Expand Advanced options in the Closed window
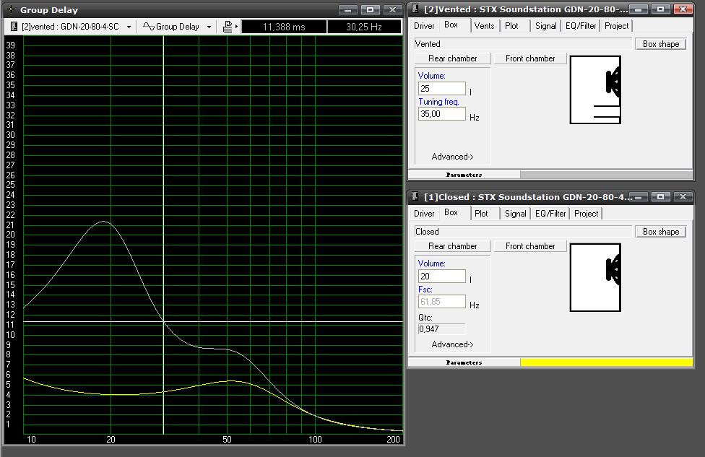This screenshot has height=457, width=705. pos(452,344)
